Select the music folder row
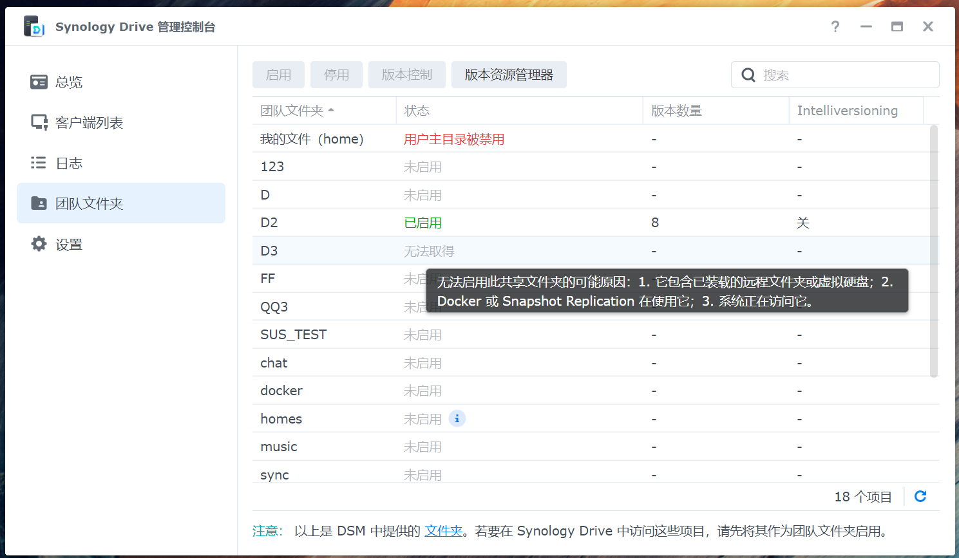959x558 pixels. (x=596, y=446)
